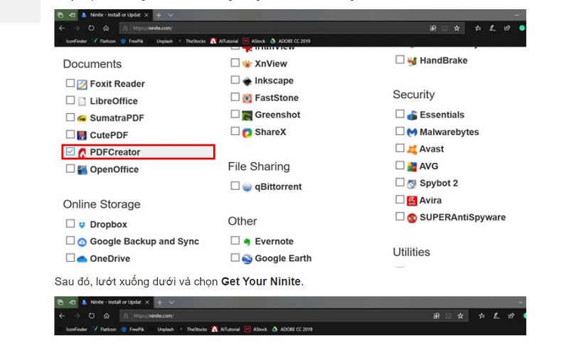This screenshot has width=569, height=350.
Task: Click Refresh icon in upper browser screenshot
Action: 91,28
